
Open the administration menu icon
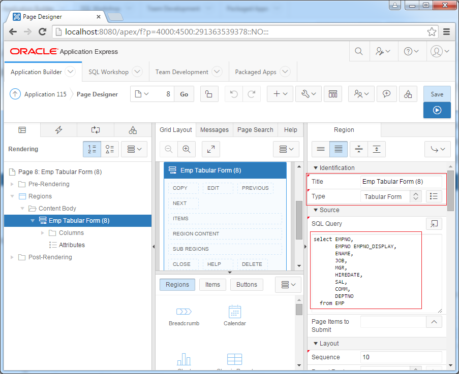point(383,51)
